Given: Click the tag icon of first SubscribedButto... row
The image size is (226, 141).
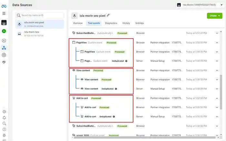Looking at the screenshot, I should click(74, 33).
